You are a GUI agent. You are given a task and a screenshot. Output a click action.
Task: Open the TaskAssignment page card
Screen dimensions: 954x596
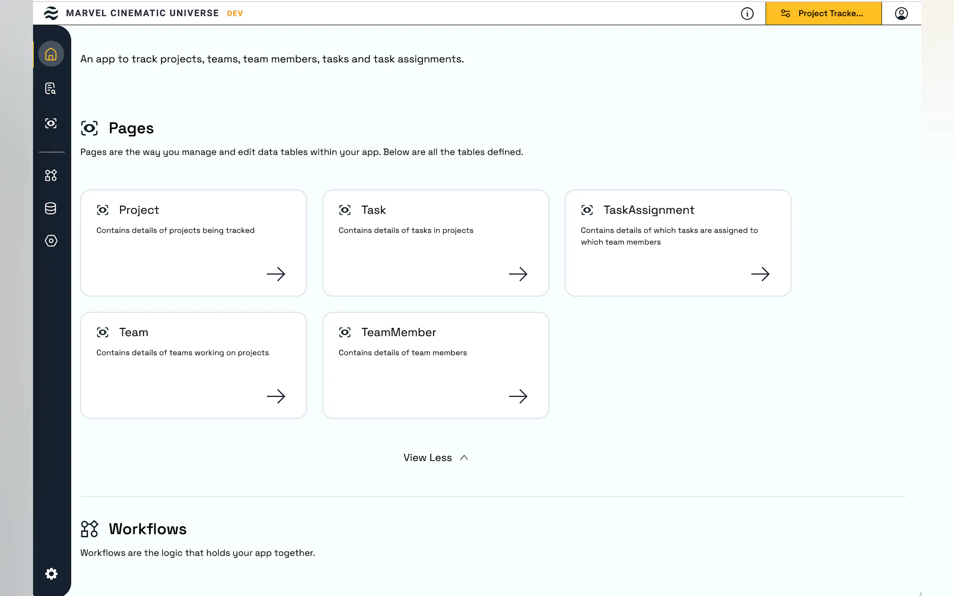pos(678,243)
